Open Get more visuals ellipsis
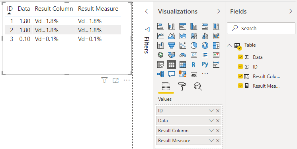The width and height of the screenshot is (297, 149). tap(205, 74)
